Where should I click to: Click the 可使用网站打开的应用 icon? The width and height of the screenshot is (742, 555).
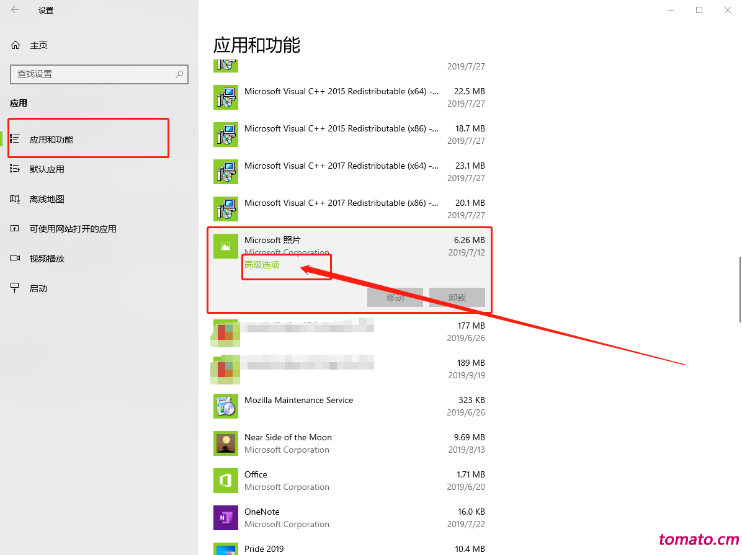click(x=15, y=229)
